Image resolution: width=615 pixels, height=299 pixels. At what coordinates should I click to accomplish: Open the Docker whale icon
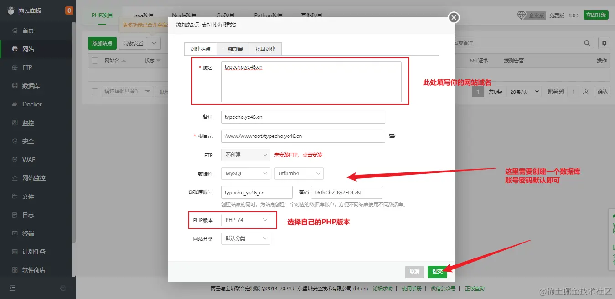15,104
